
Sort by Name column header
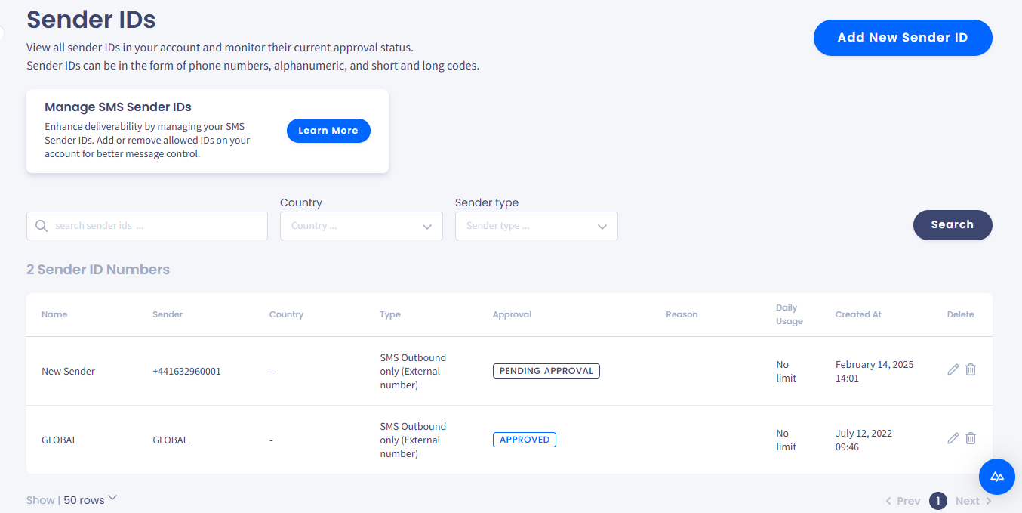point(54,314)
